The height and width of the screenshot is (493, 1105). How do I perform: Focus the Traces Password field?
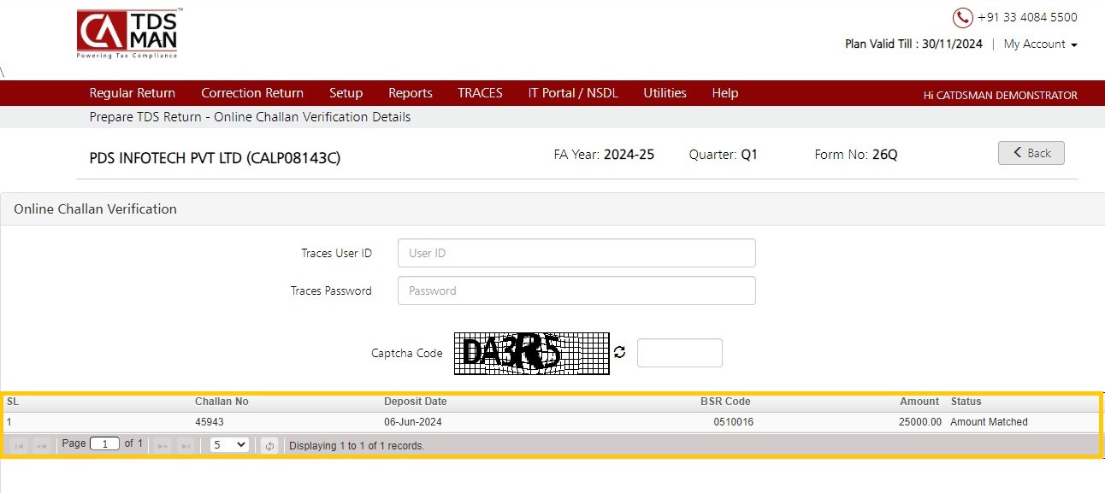click(576, 291)
